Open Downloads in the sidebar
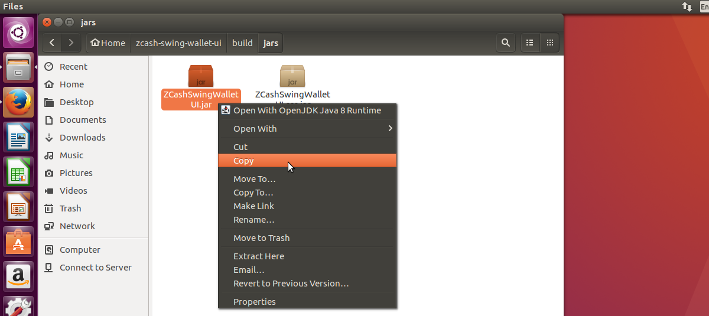This screenshot has width=709, height=316. (x=82, y=138)
